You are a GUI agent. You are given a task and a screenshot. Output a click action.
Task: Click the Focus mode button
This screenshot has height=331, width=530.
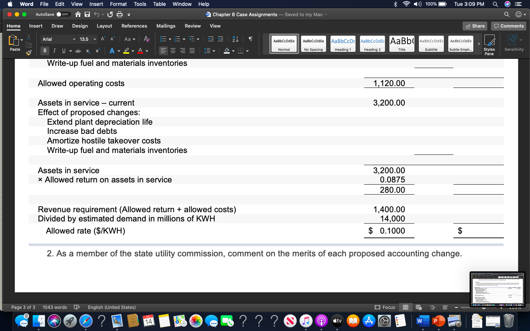385,307
